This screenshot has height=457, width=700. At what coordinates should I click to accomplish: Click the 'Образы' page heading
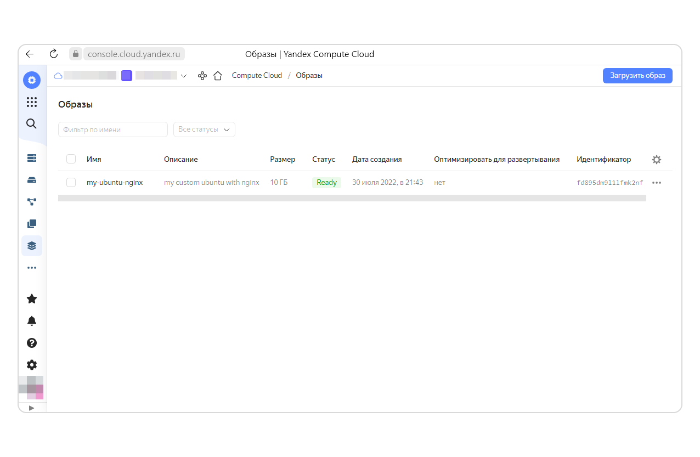(x=75, y=104)
